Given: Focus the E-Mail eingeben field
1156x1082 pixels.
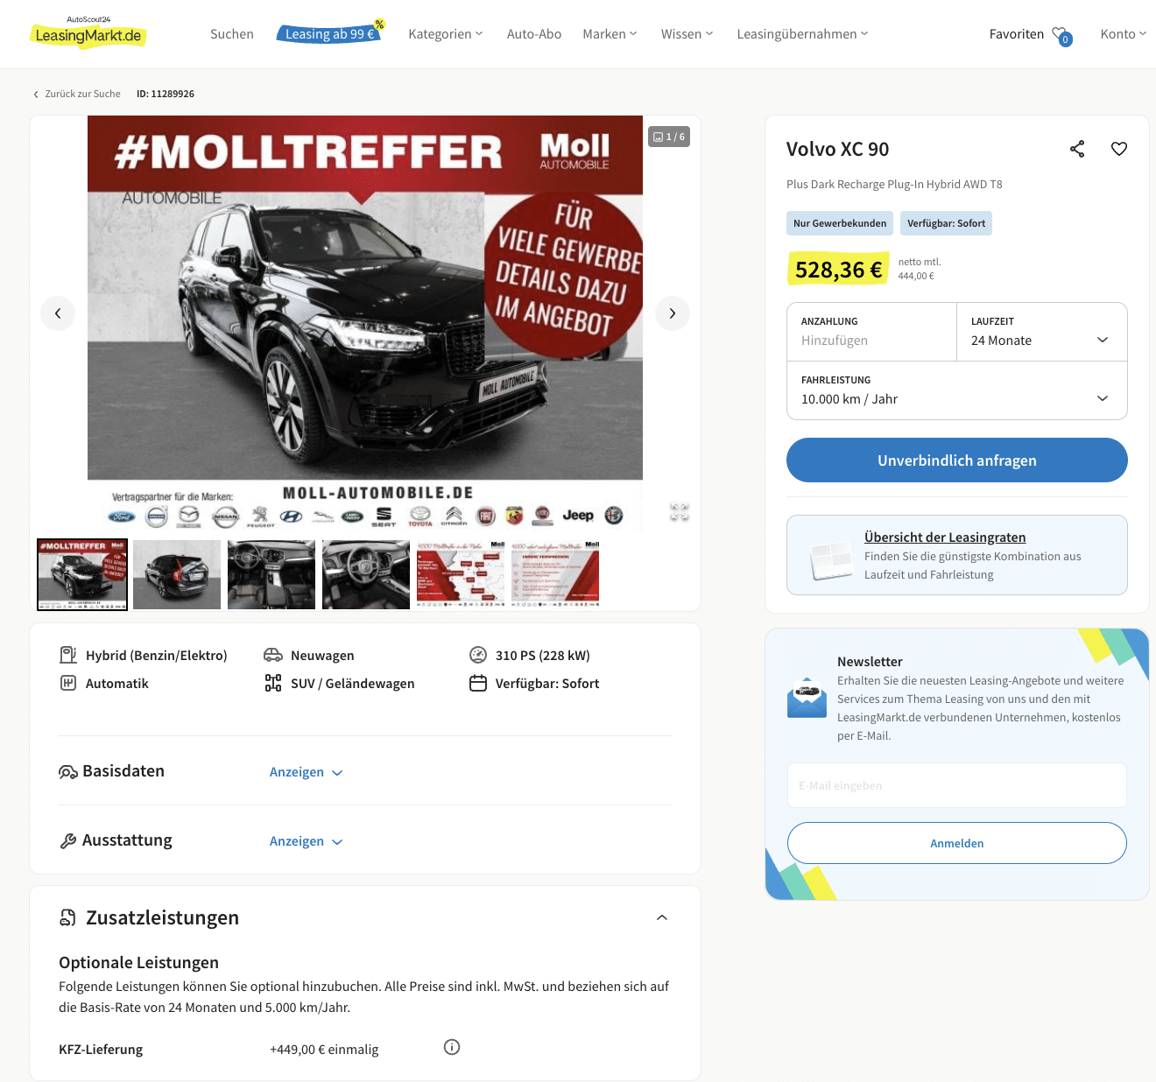Looking at the screenshot, I should (956, 785).
